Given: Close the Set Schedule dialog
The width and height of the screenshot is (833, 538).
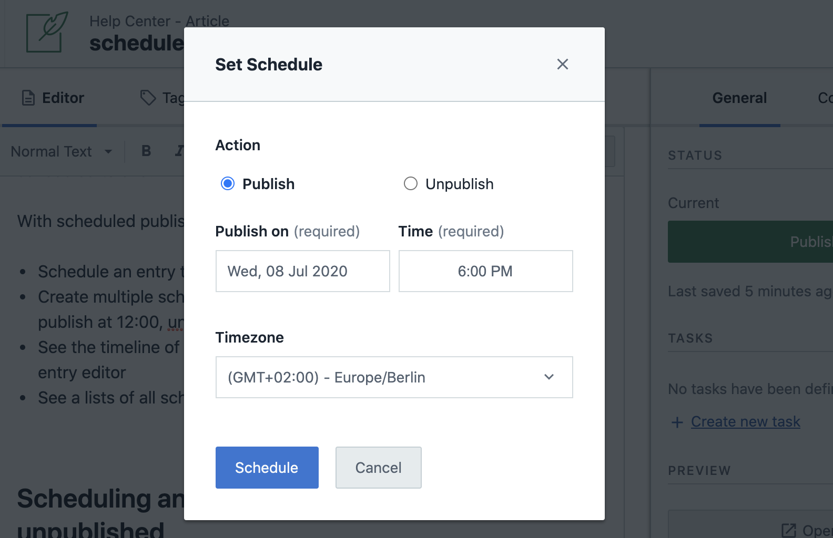Looking at the screenshot, I should (x=562, y=64).
